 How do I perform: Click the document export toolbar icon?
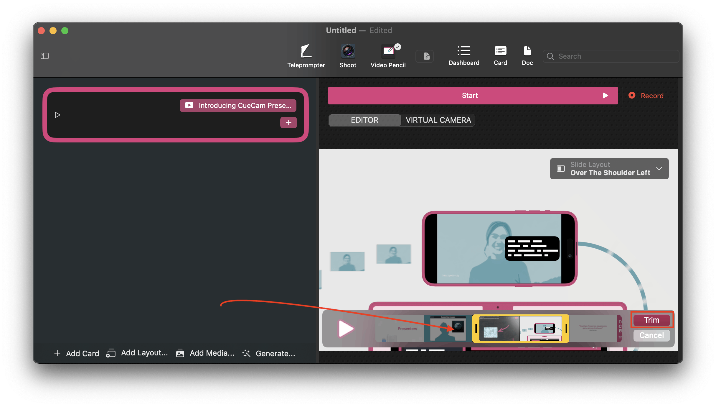pyautogui.click(x=426, y=56)
